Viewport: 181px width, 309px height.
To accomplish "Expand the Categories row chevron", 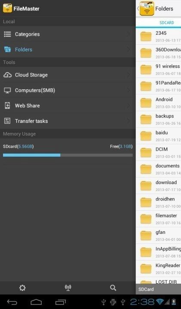I will (129, 34).
